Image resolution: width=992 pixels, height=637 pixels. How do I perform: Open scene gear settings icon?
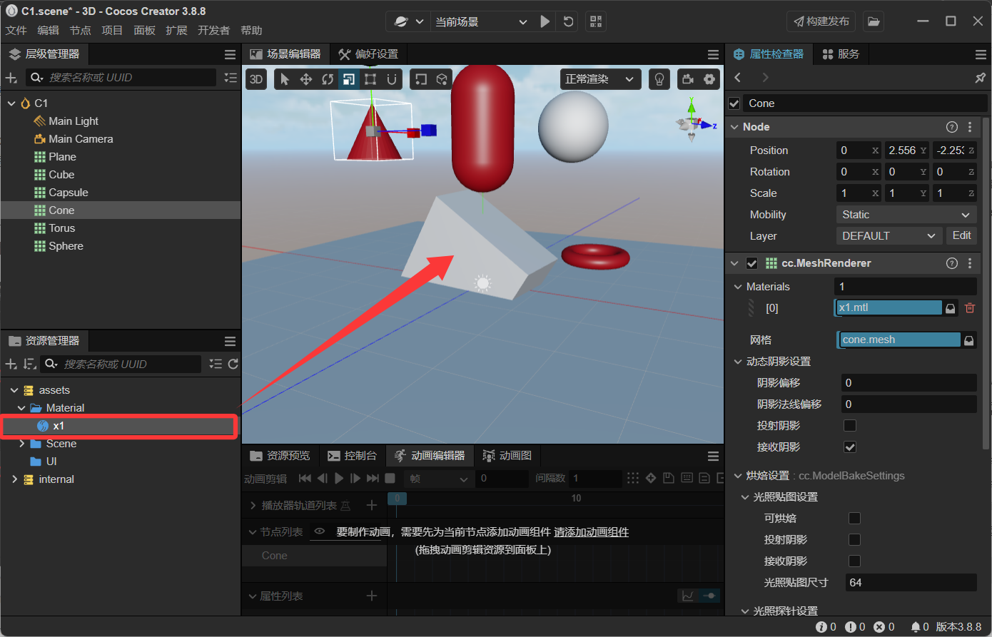tap(709, 79)
